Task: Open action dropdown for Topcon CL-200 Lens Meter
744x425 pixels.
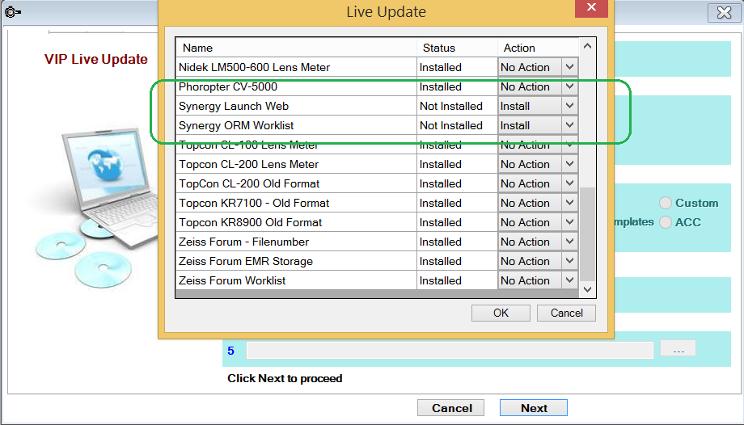Action: [569, 165]
